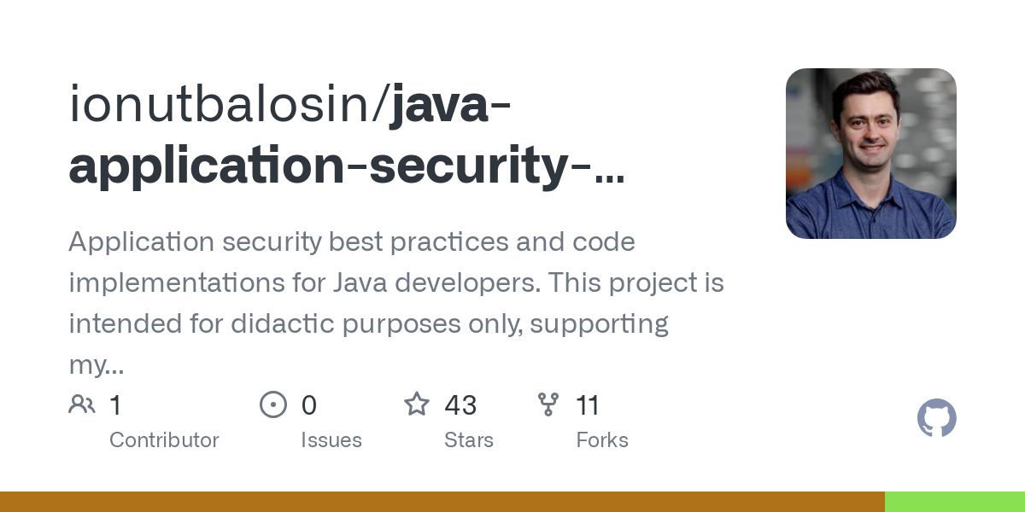Click the brown Java language bar segment
This screenshot has height=512, width=1025.
(442, 502)
